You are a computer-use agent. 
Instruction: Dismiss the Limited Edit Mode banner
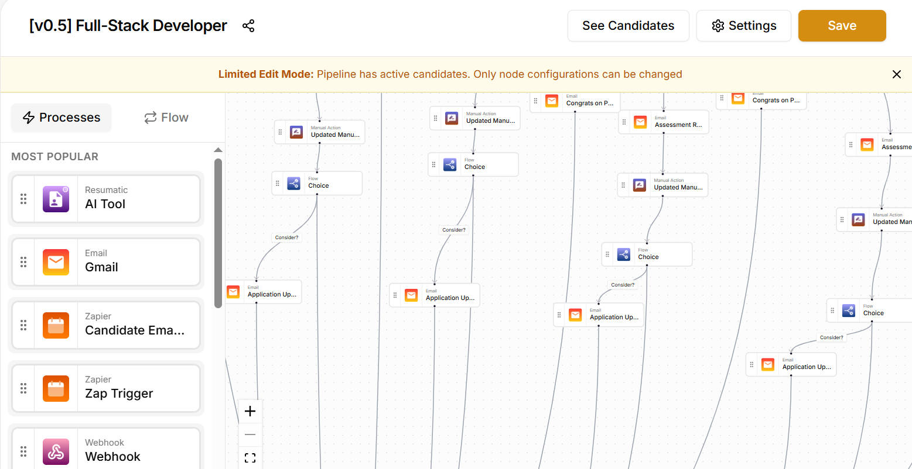tap(896, 74)
